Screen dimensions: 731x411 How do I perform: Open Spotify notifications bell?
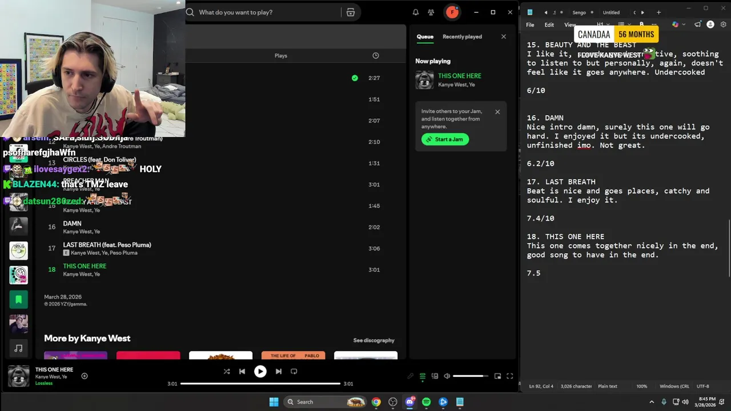click(416, 12)
